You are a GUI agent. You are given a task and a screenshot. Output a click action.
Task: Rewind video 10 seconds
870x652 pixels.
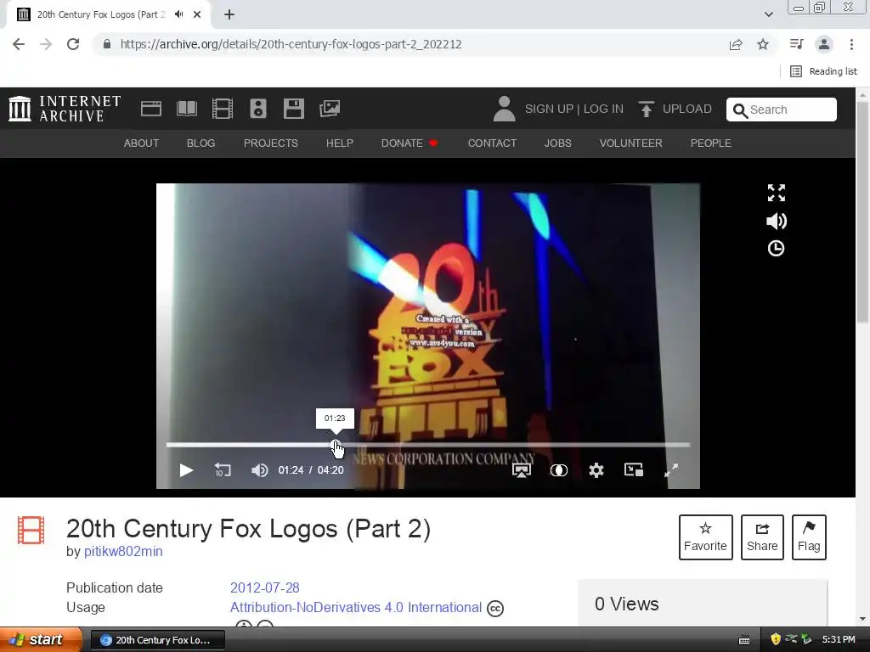(x=223, y=470)
